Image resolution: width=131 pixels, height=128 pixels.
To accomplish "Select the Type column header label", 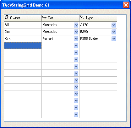I will click(x=89, y=18).
